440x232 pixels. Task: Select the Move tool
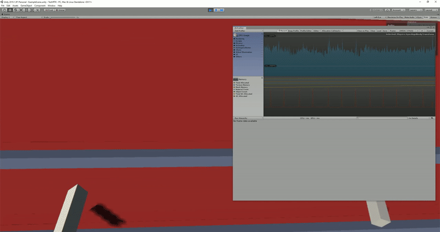click(10, 10)
